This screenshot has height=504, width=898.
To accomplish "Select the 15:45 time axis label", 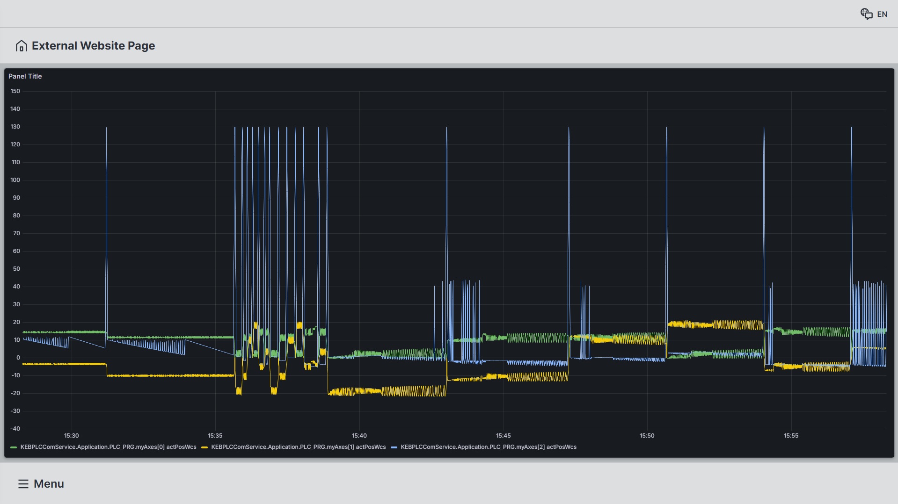I will tap(504, 436).
